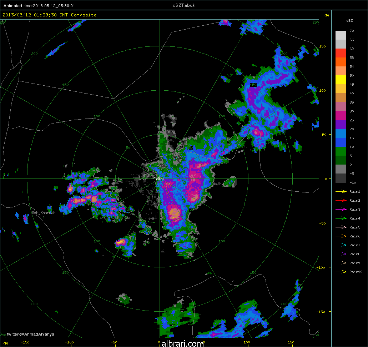
Task: Click the Rain8 legend label
Action: point(355,254)
